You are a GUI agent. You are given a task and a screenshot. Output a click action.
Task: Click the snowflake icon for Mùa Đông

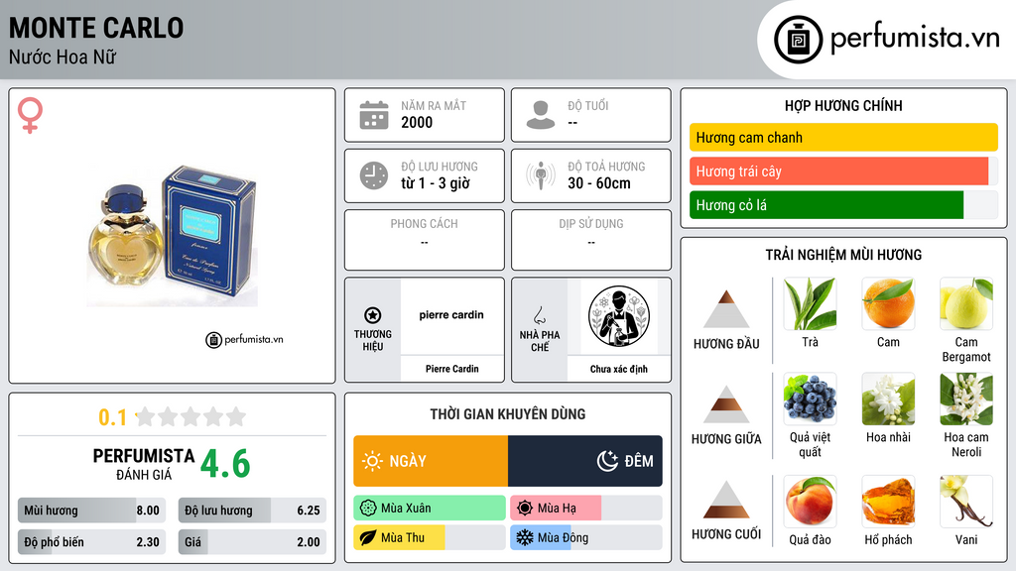525,538
